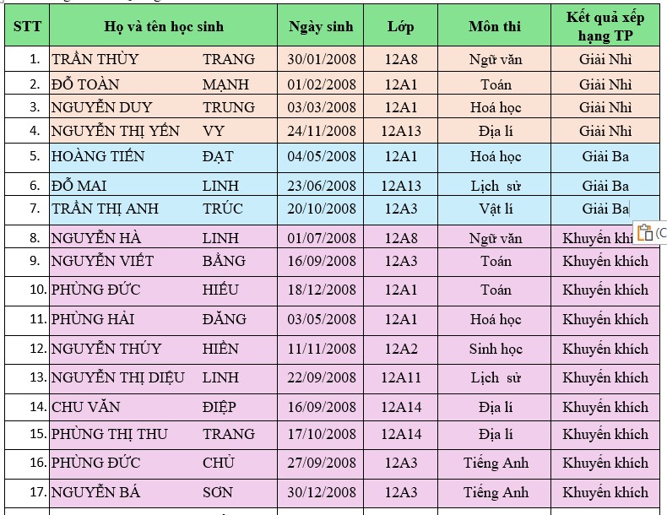Click the Kết quả xếp hạng TP header
The width and height of the screenshot is (667, 515).
605,26
